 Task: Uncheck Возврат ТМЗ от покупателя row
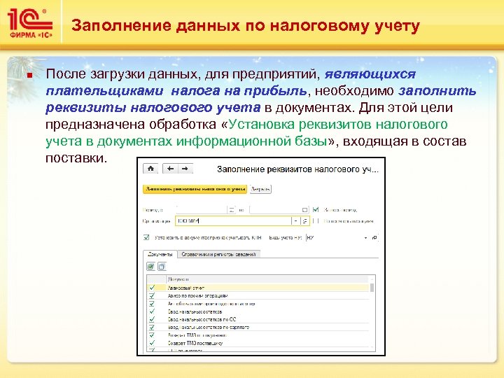tap(152, 335)
